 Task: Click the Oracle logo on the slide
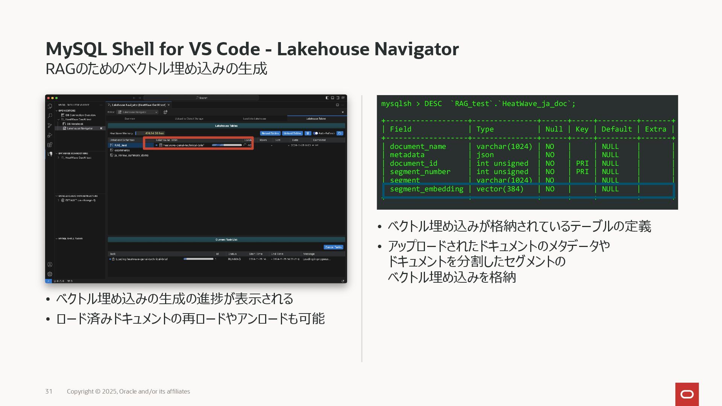[687, 394]
